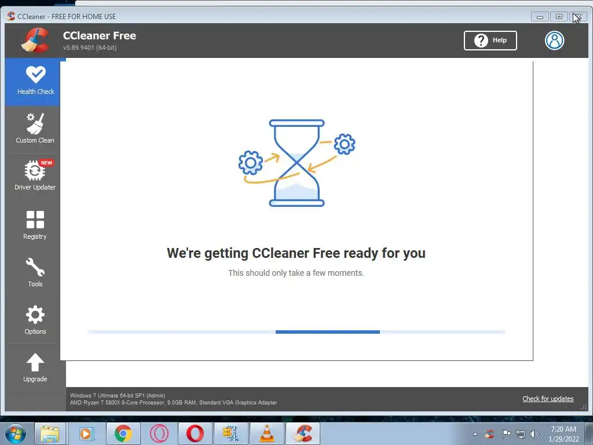Click CCleaner tray icon
593x445 pixels.
(x=490, y=434)
